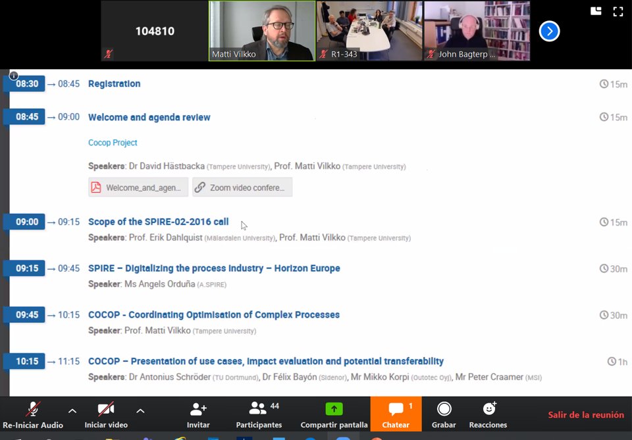Image resolution: width=632 pixels, height=440 pixels.
Task: Click speaker name Mr Peter Craamer
Action: click(489, 378)
